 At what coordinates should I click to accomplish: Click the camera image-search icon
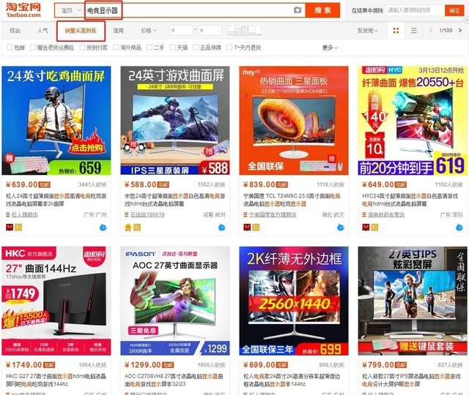(298, 10)
